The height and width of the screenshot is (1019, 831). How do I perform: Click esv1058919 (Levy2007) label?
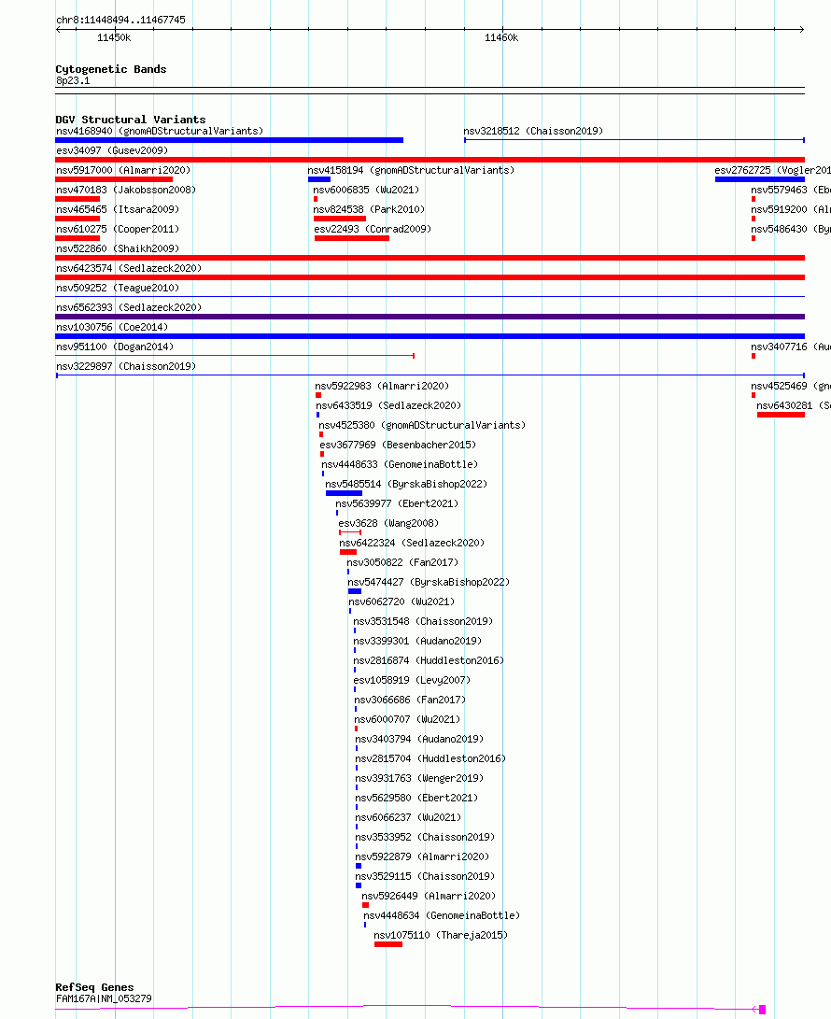coord(412,680)
